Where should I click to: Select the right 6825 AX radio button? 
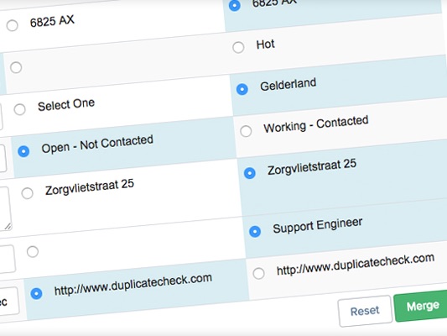(235, 5)
